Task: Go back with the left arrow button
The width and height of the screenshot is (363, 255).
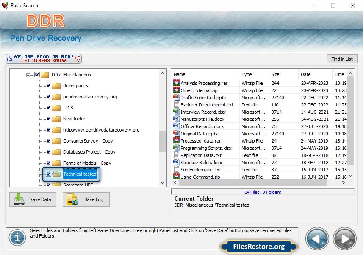Action: coord(317,239)
